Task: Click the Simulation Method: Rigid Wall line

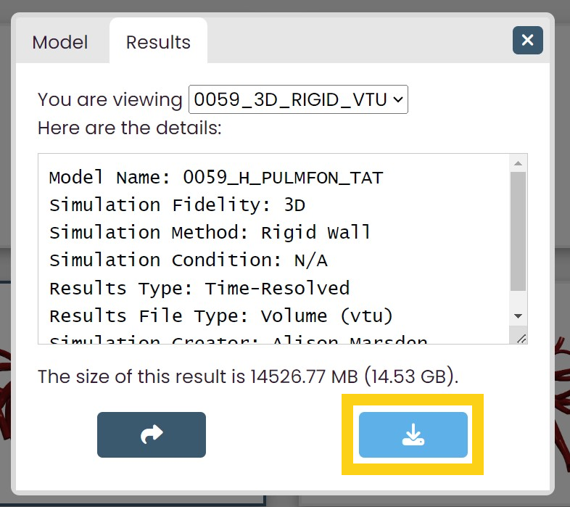Action: pyautogui.click(x=210, y=233)
